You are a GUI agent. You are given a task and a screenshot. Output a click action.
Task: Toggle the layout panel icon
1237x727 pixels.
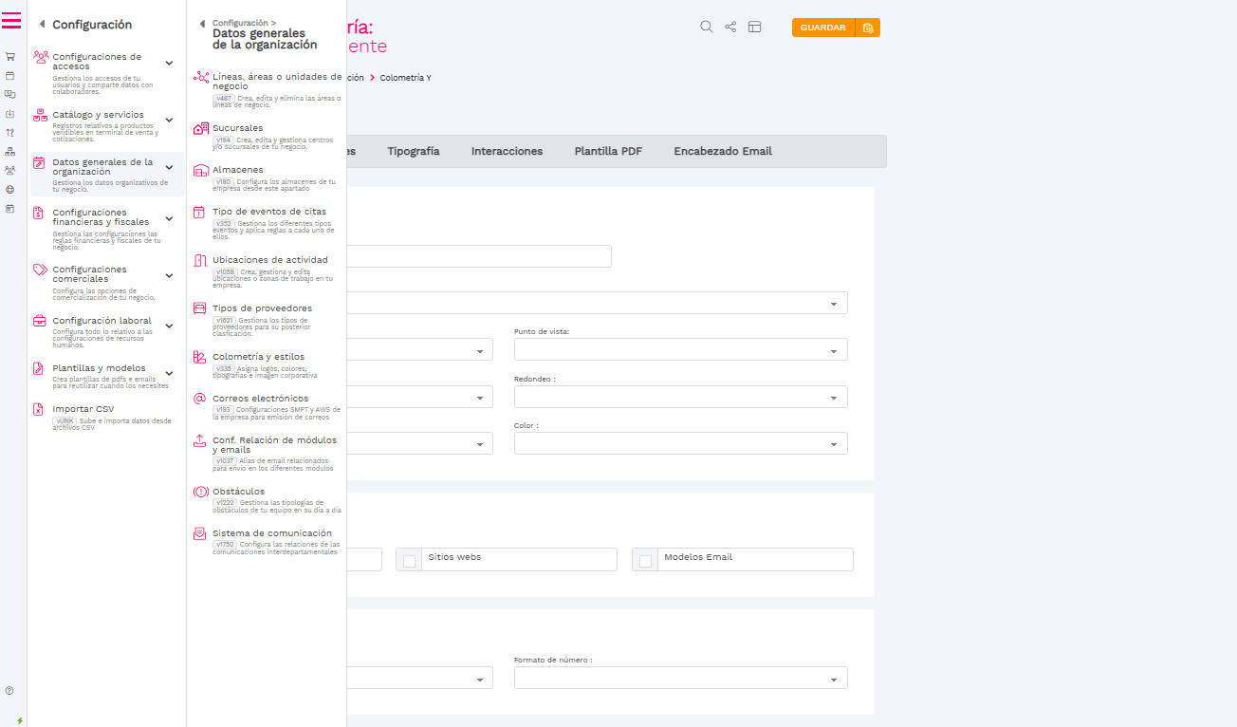[755, 28]
